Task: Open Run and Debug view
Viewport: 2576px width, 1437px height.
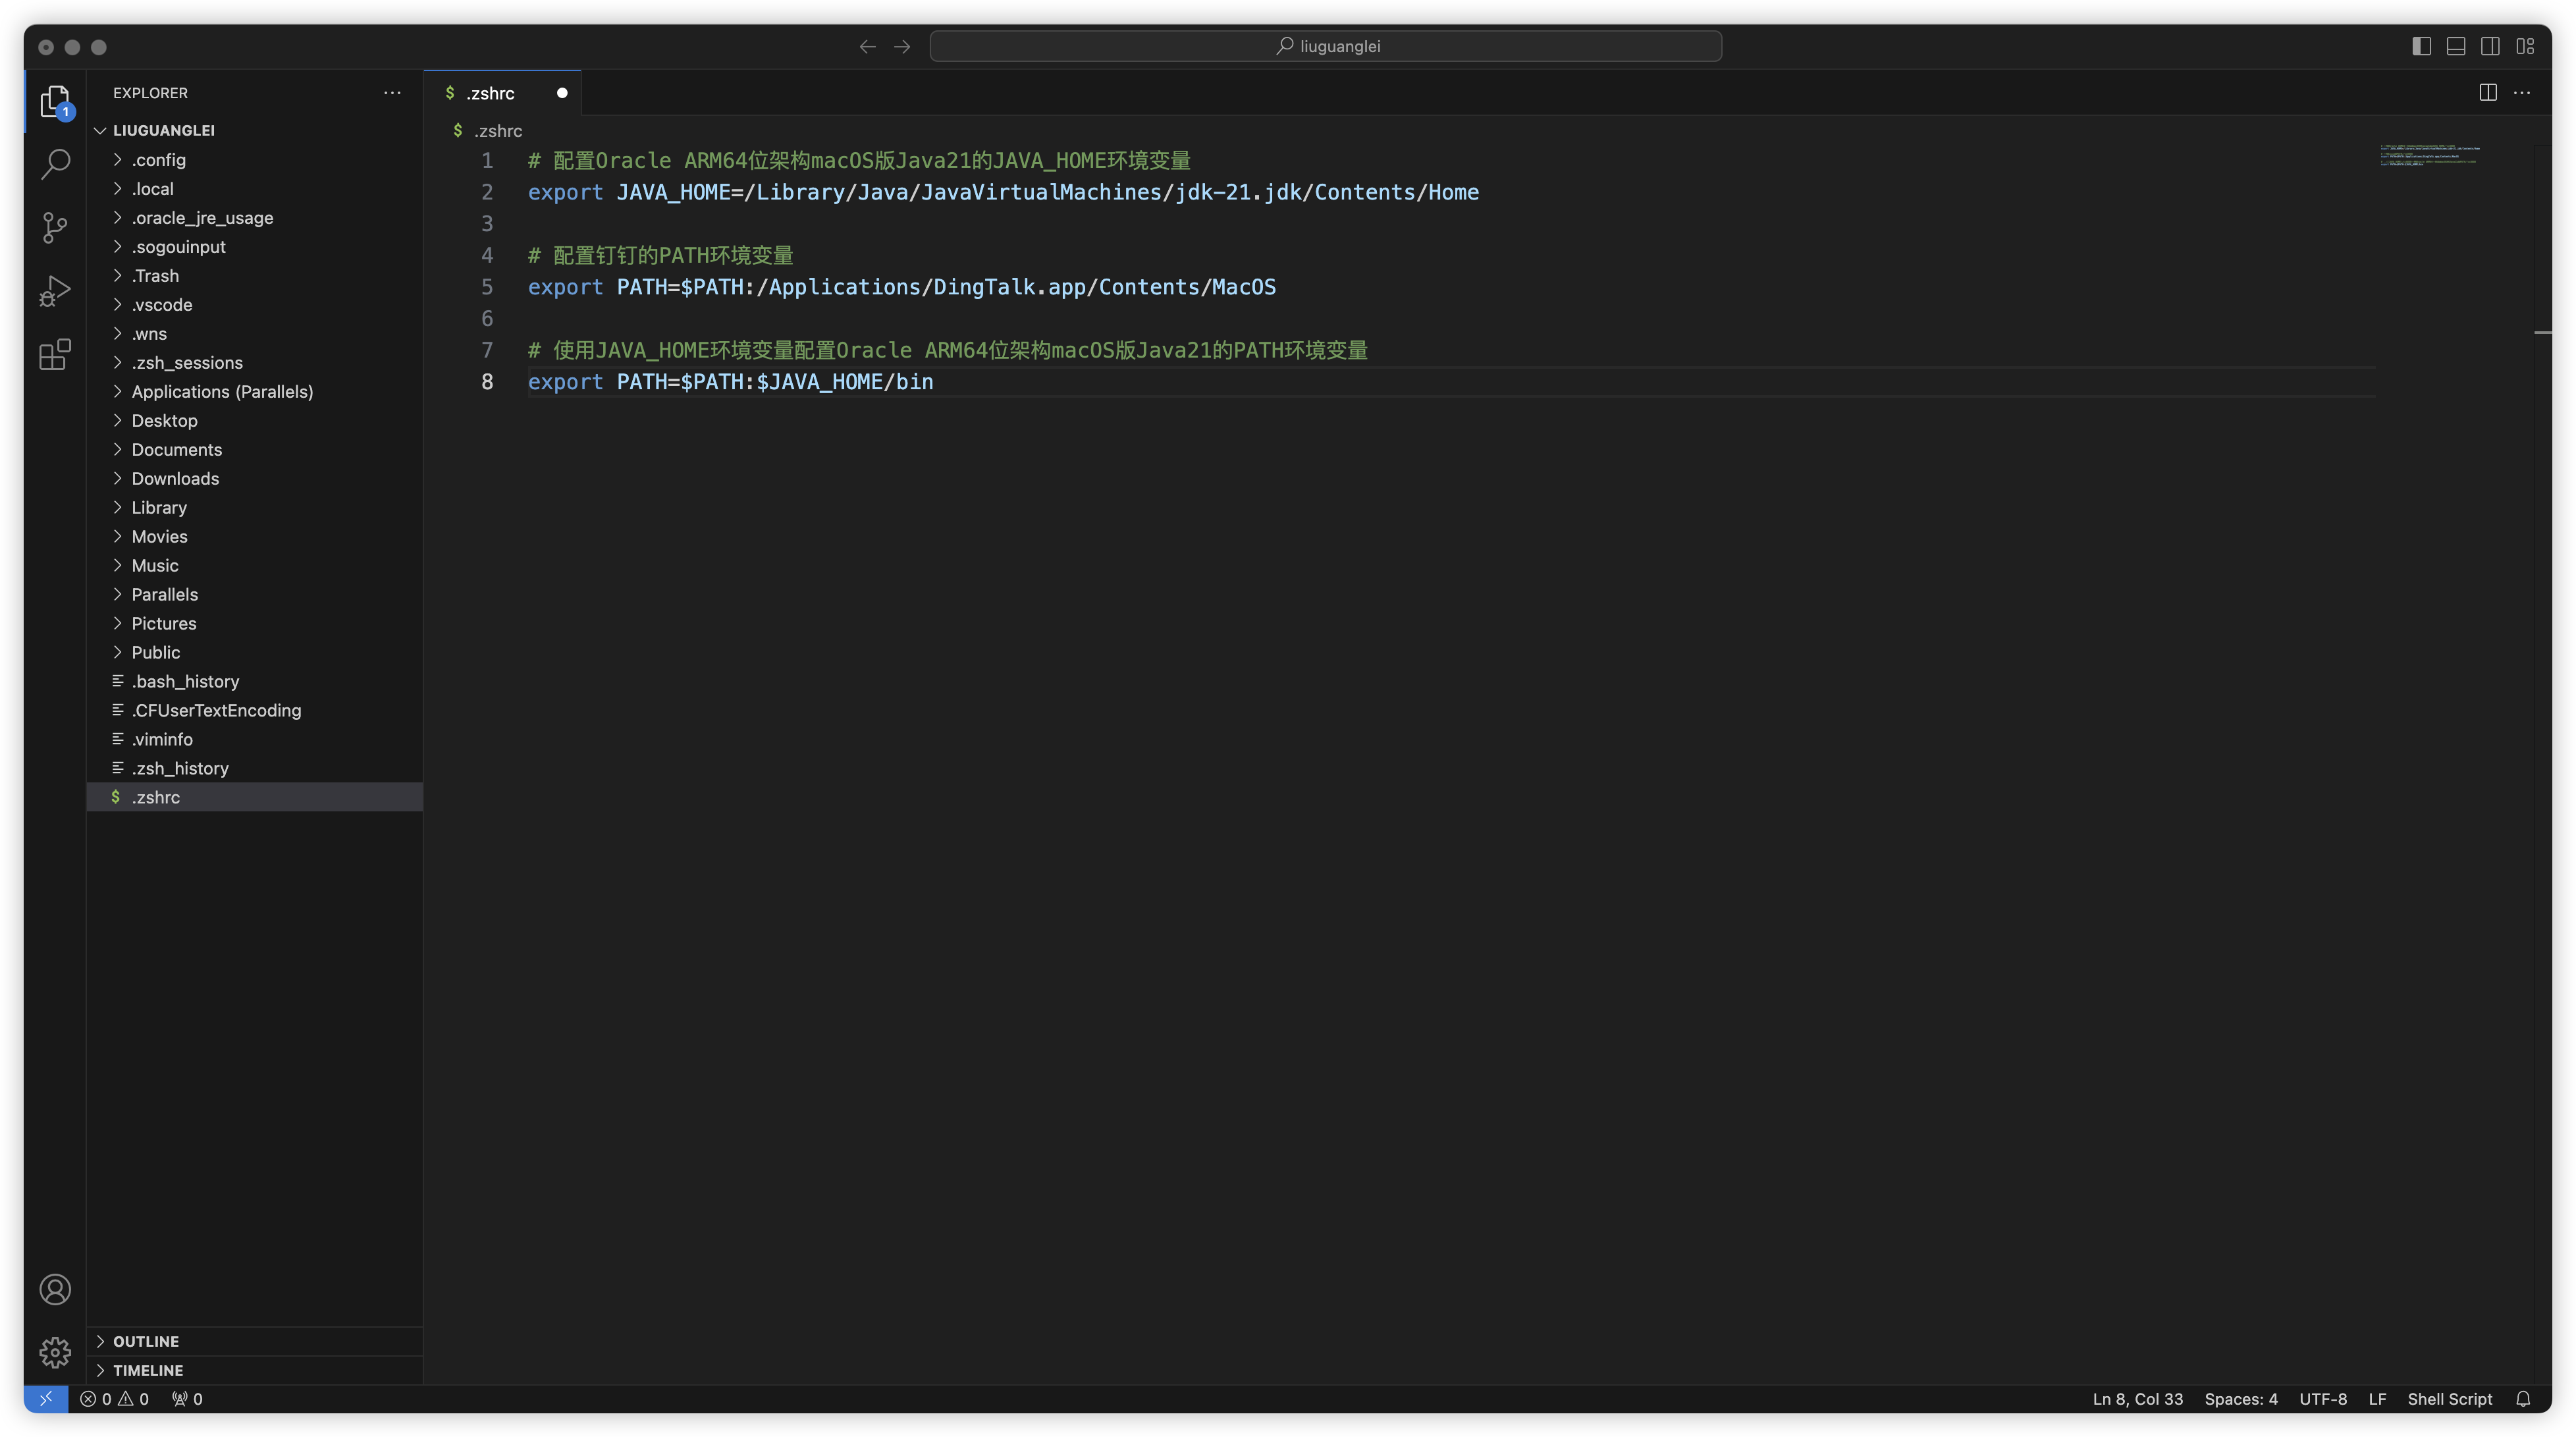Action: tap(55, 291)
